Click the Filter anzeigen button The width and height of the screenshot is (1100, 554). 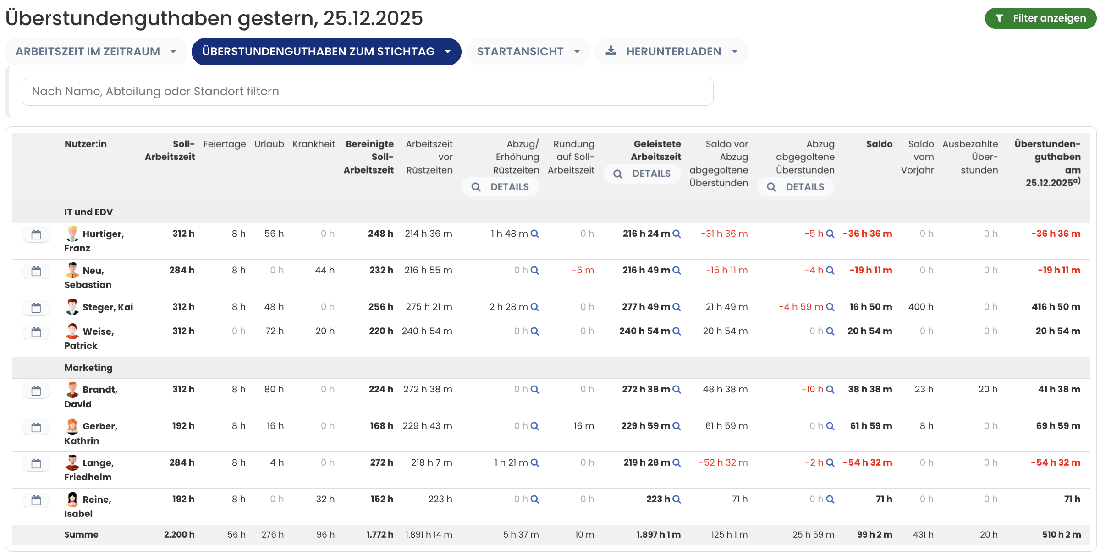tap(1040, 18)
